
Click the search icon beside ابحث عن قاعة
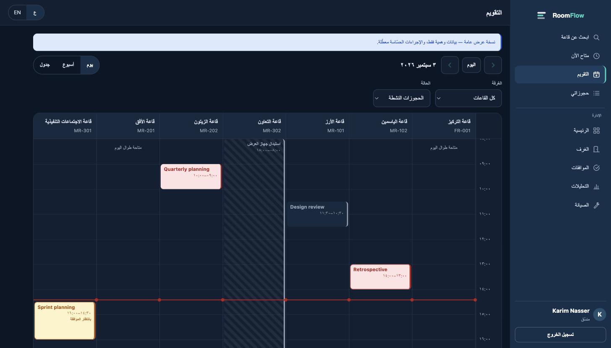point(596,37)
